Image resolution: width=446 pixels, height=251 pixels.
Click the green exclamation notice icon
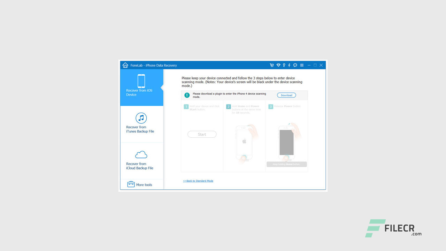pyautogui.click(x=187, y=95)
